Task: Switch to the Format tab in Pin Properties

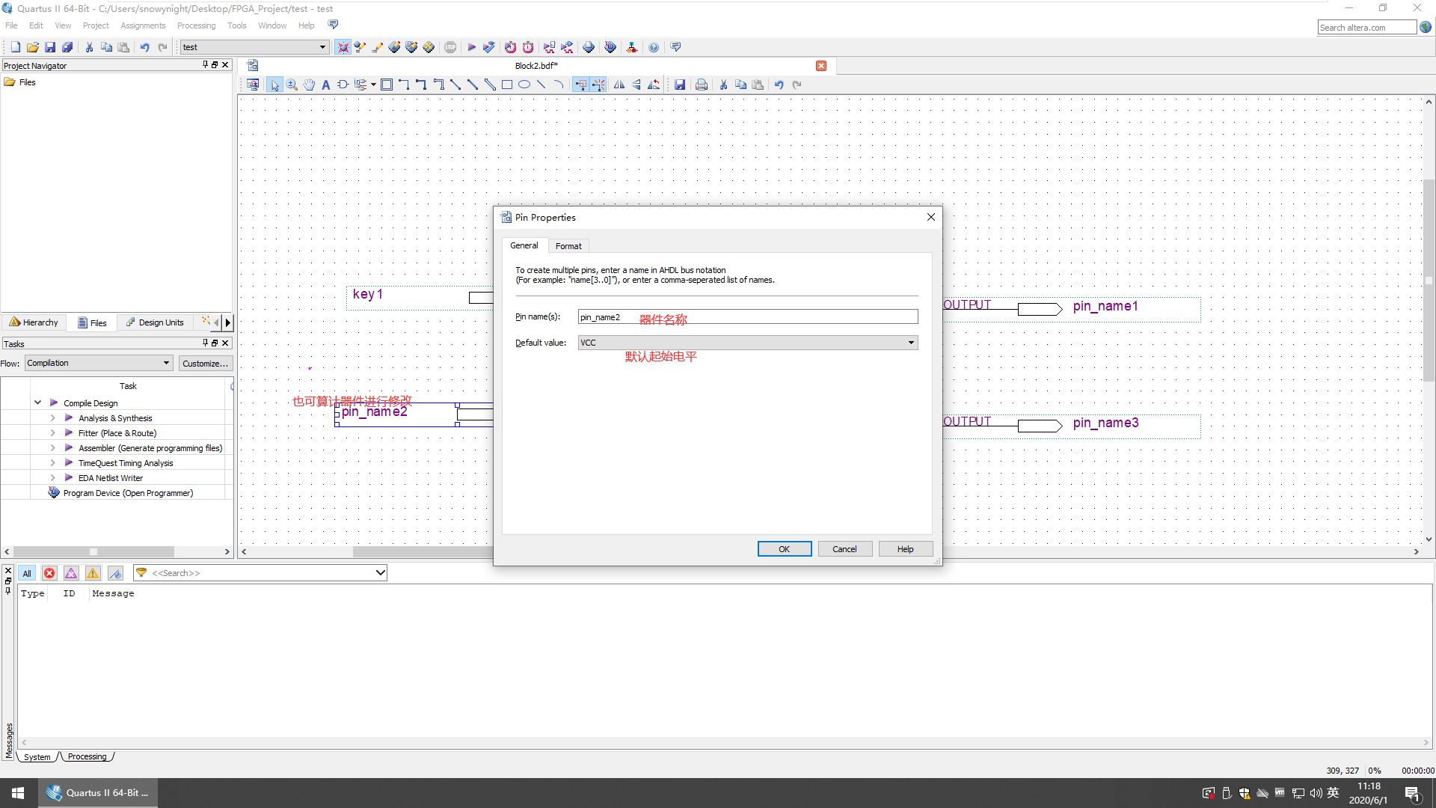Action: point(567,245)
